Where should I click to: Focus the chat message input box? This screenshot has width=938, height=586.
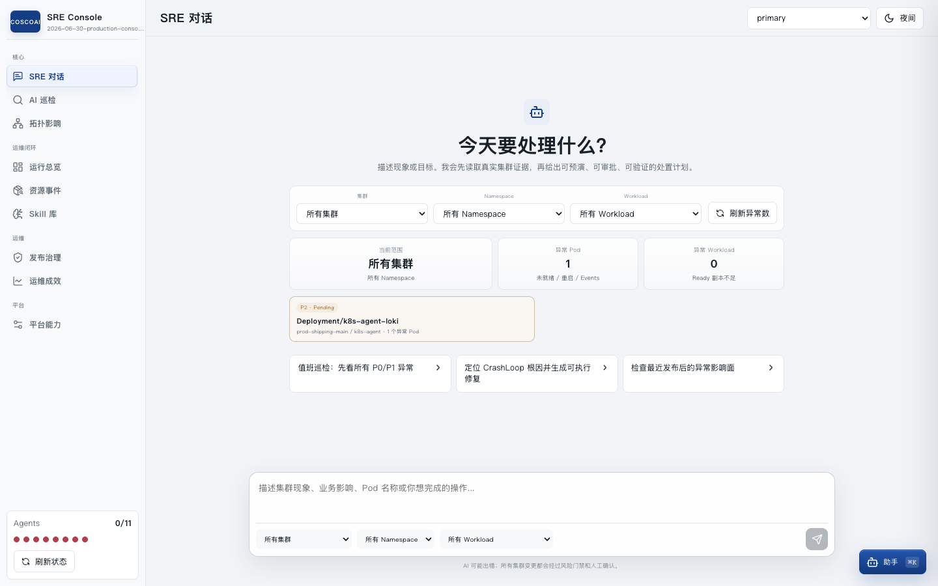pyautogui.click(x=542, y=498)
